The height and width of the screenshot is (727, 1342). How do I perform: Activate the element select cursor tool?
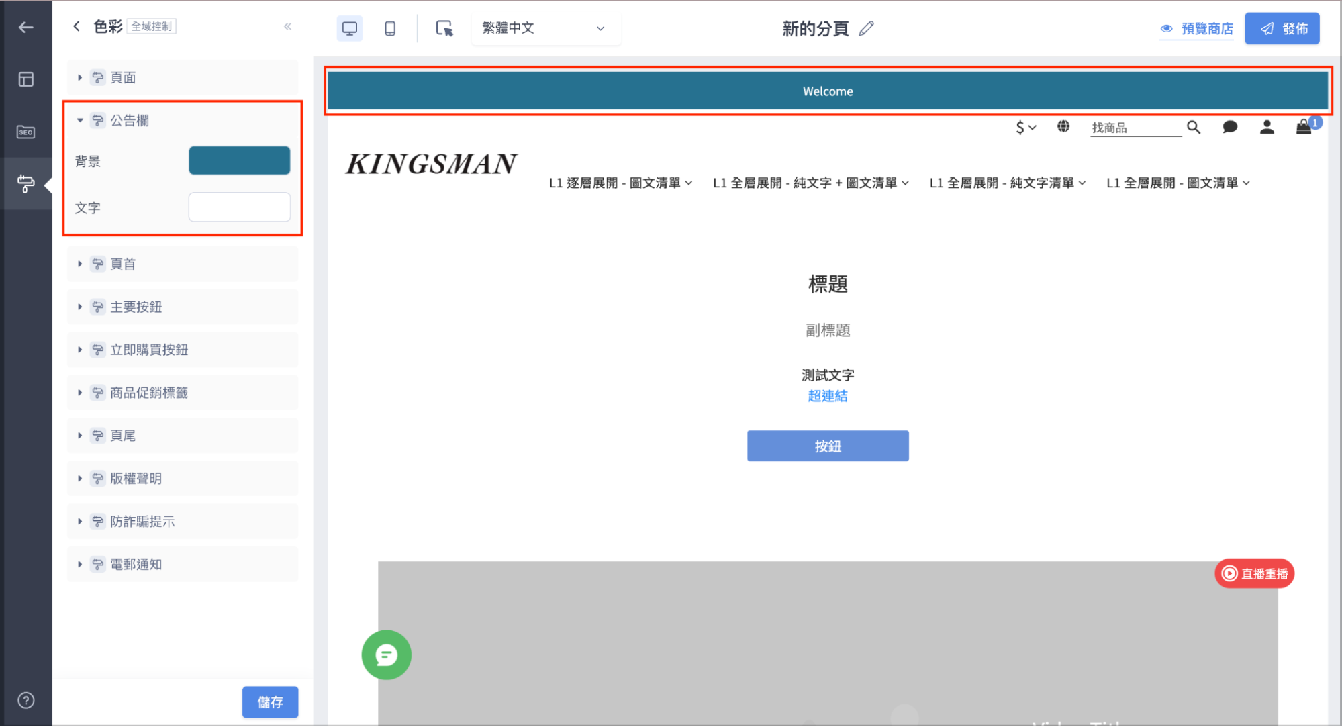[444, 28]
